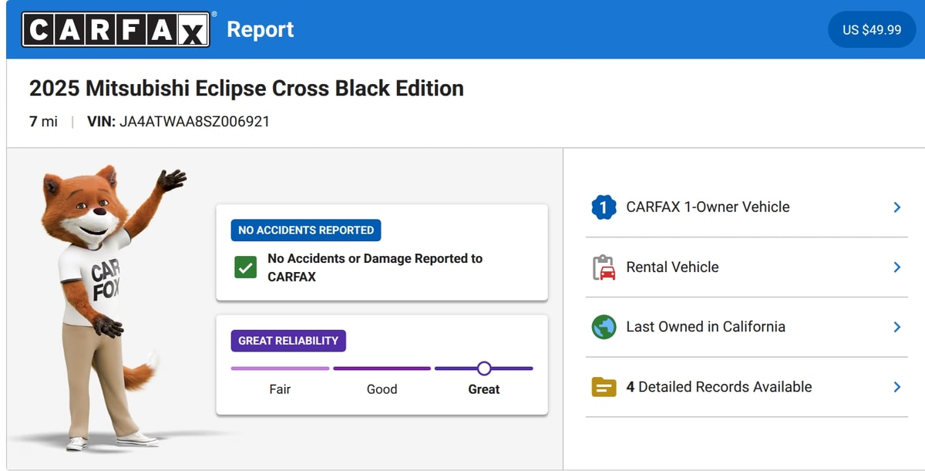
Task: Click the reliability slider circle marker
Action: click(484, 368)
